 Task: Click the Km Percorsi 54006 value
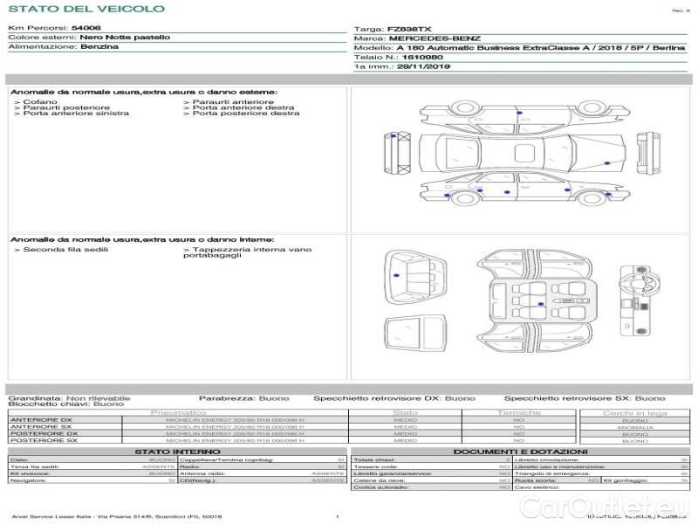pyautogui.click(x=86, y=29)
